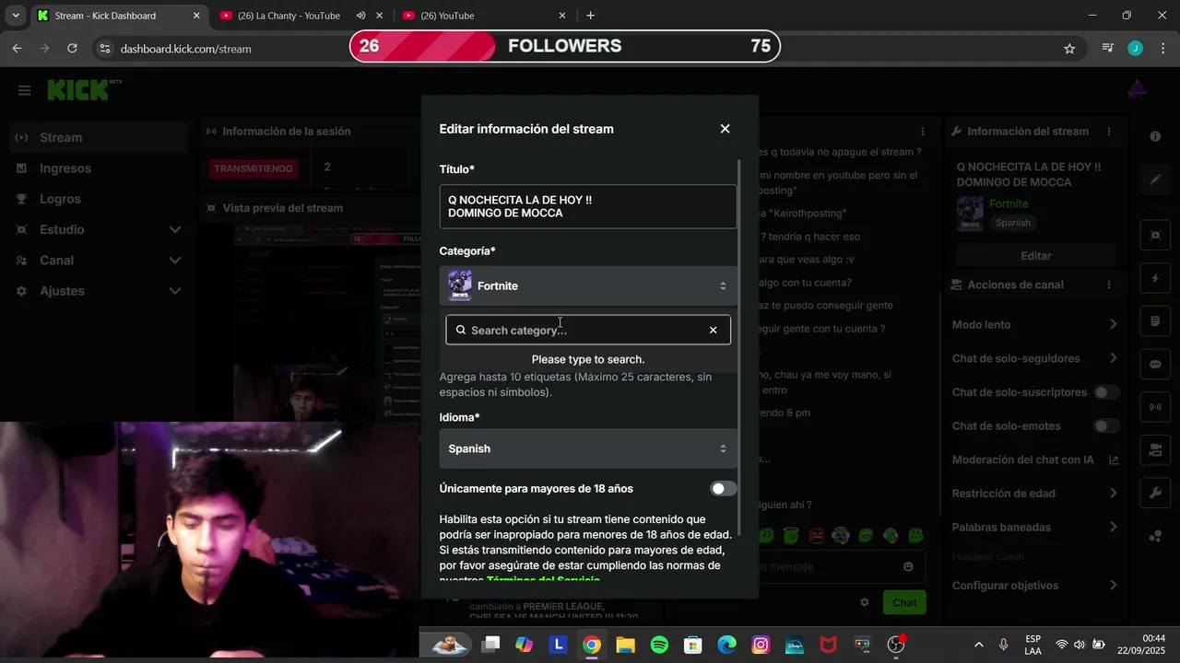Open Microsoft Edge from the taskbar
The width and height of the screenshot is (1180, 663).
click(x=727, y=645)
